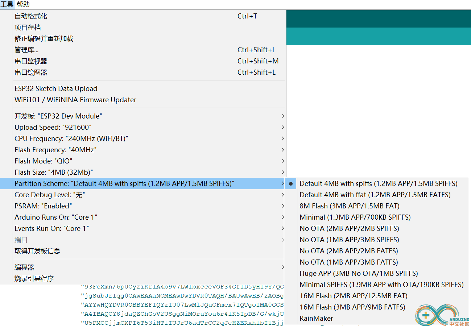Screen dimensions: 471x328
Task: Click code line starting "A4IBAQCY8jdaQZChGsV2USgg
Action: pos(183,314)
